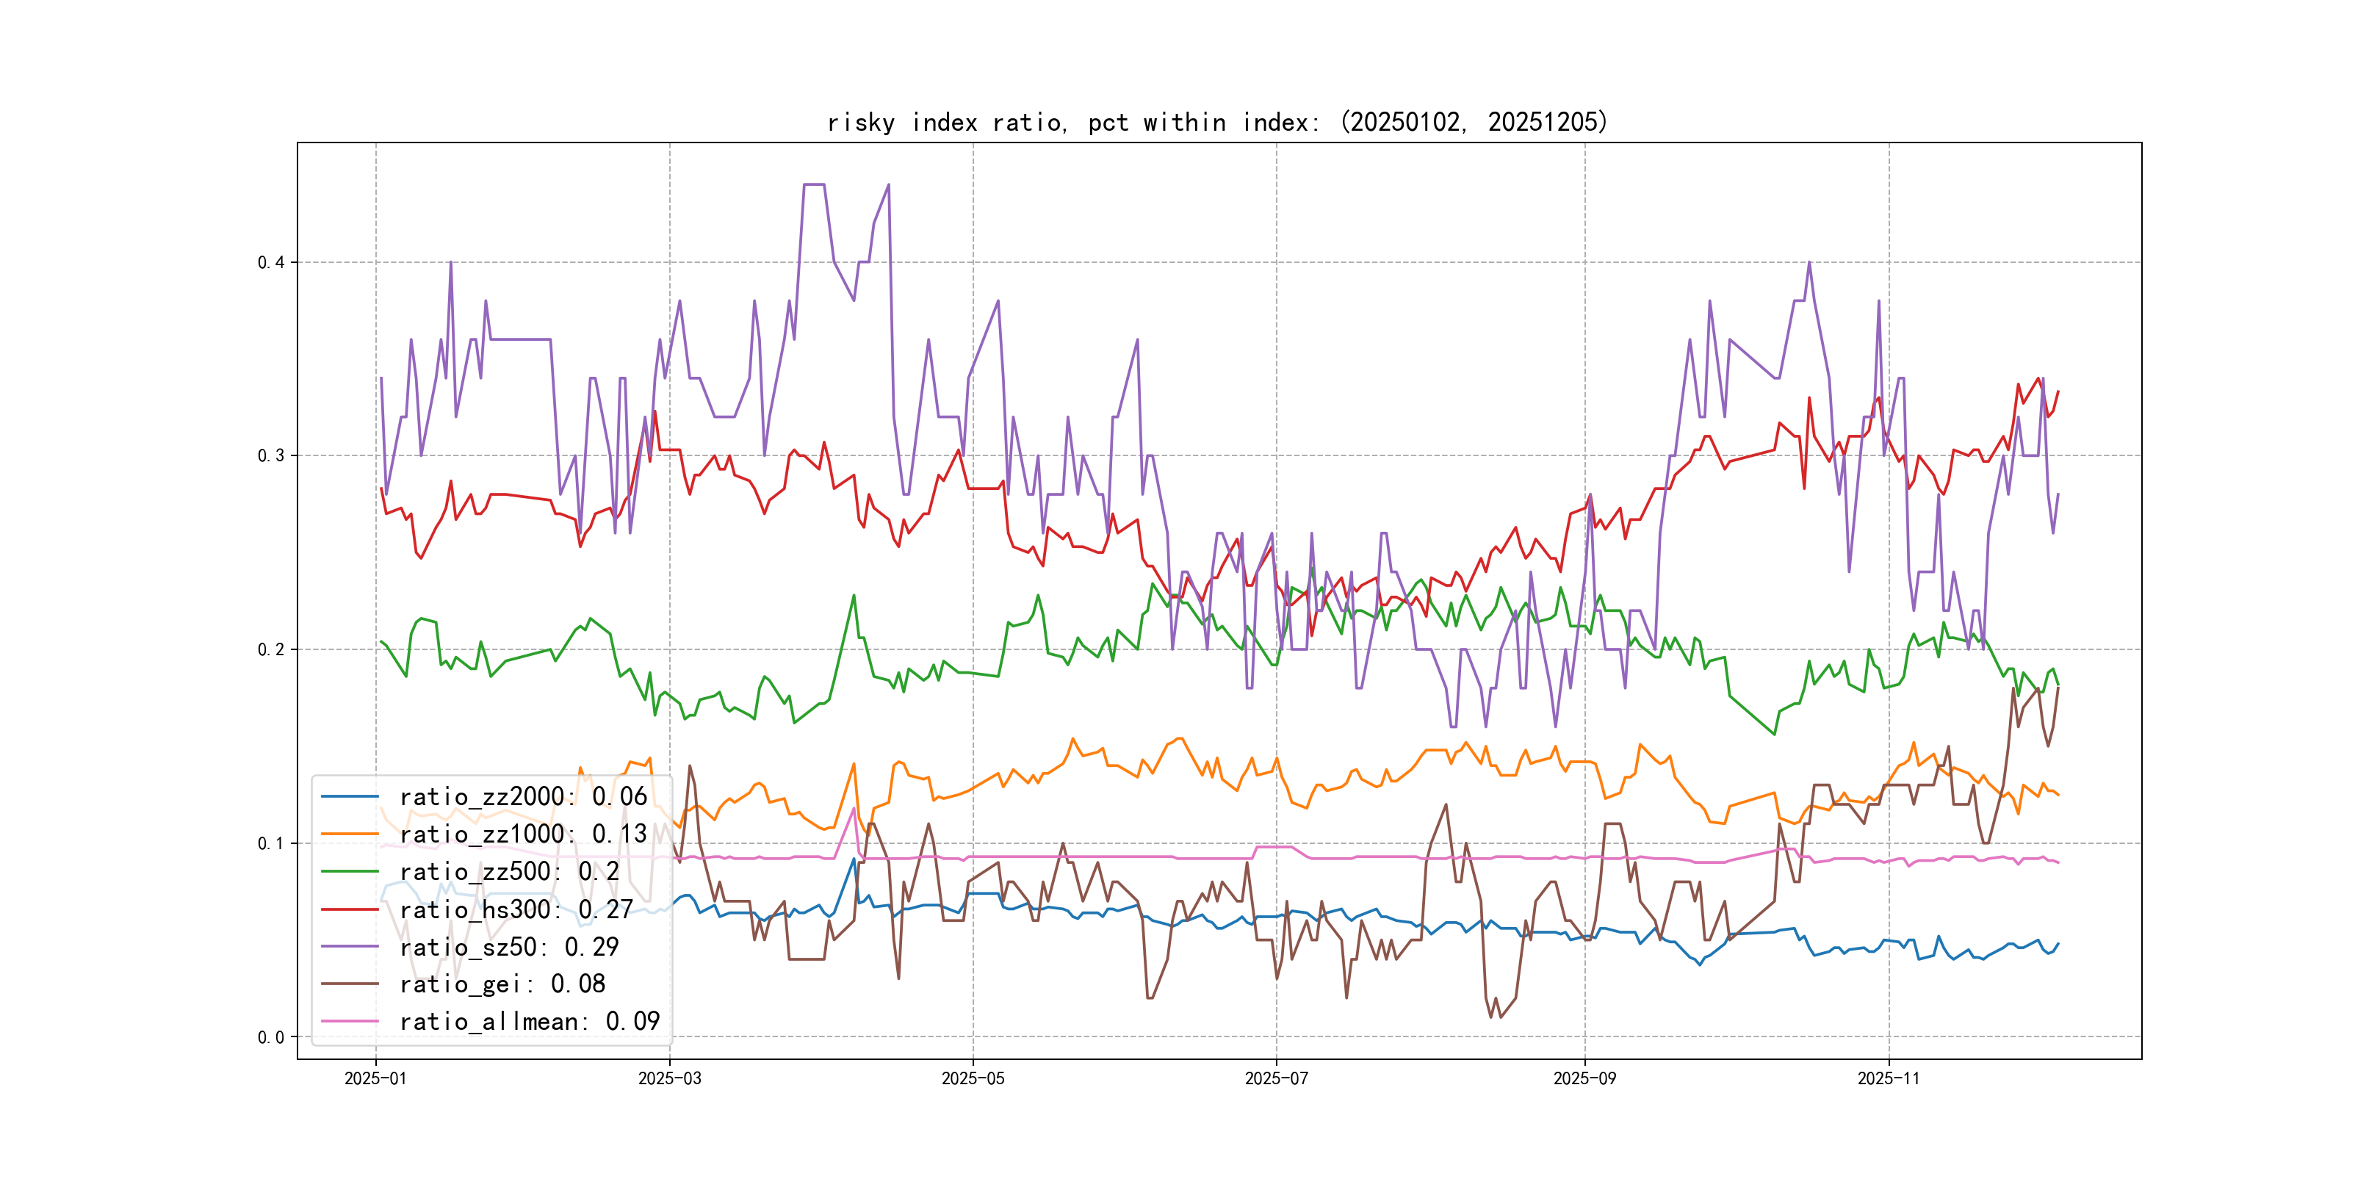
Task: Click the 2025-09 x-axis tick label
Action: pos(1584,1079)
